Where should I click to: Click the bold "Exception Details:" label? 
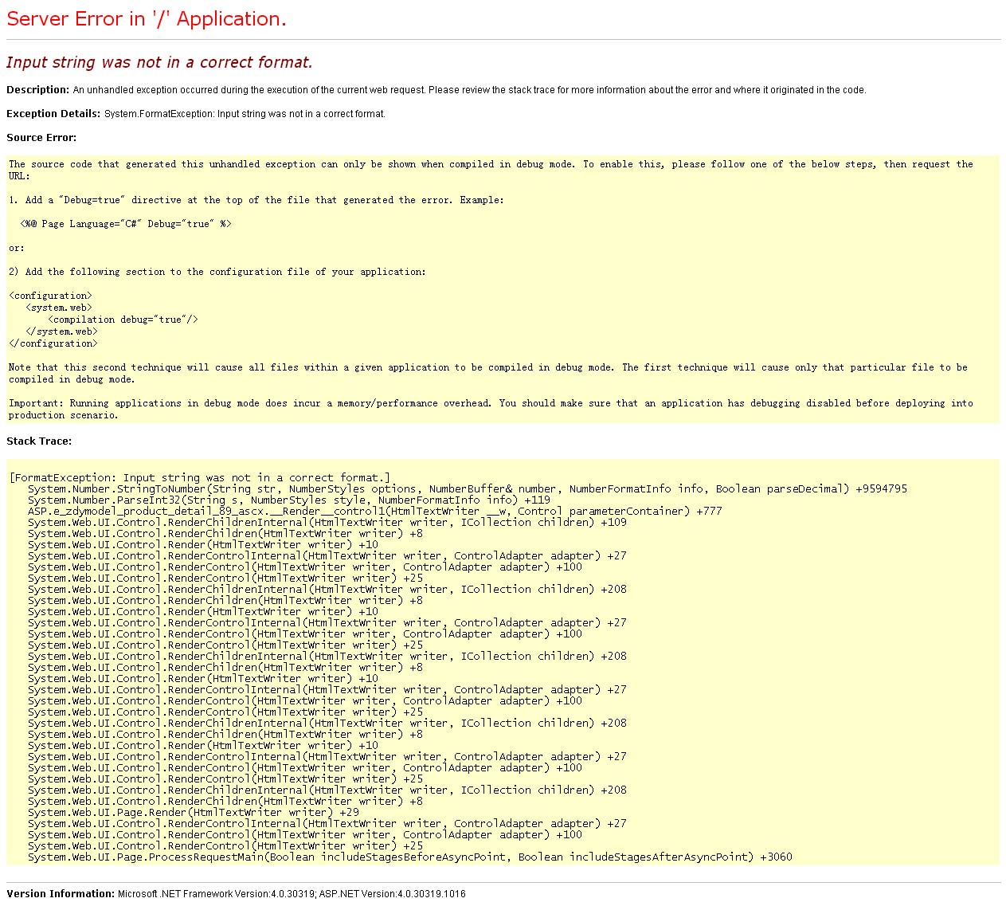53,114
